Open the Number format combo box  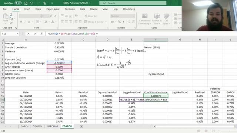123,16
